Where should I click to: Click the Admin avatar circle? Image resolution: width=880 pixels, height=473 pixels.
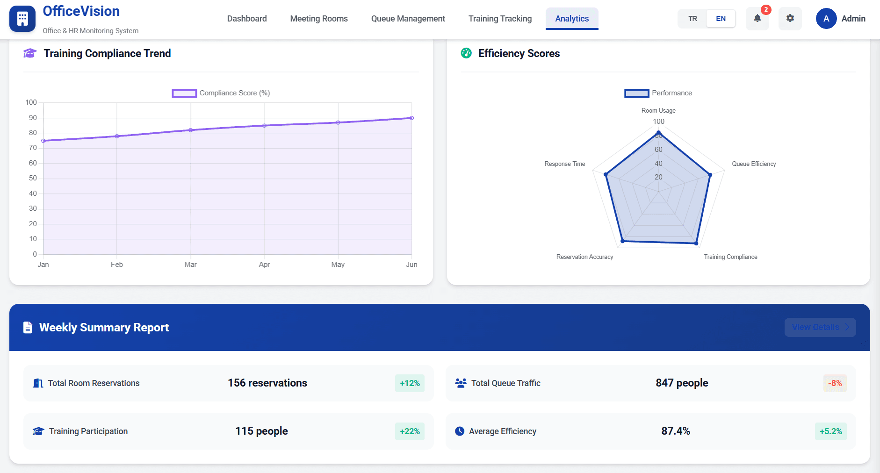click(826, 19)
